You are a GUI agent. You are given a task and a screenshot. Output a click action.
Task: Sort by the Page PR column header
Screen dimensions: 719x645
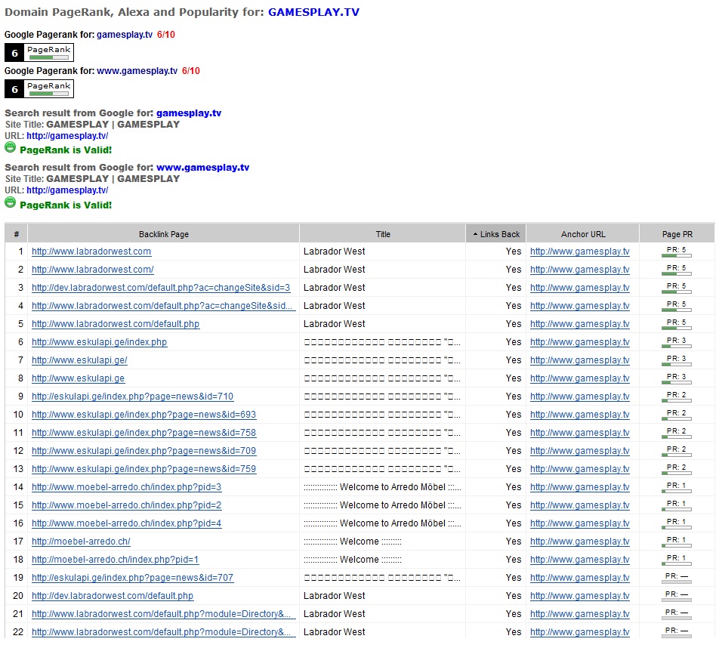(677, 234)
